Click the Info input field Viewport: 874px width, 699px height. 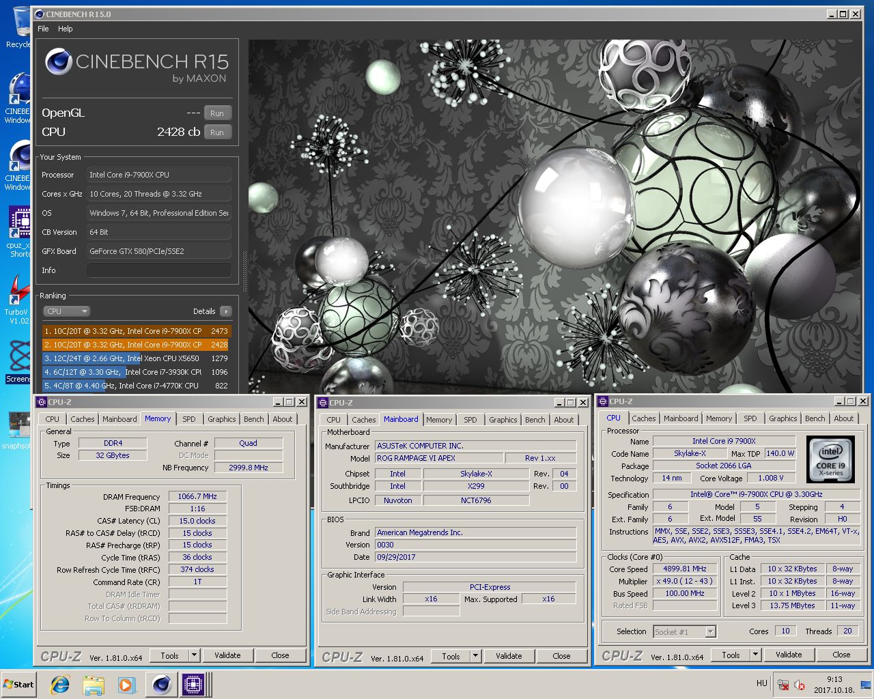(x=158, y=270)
